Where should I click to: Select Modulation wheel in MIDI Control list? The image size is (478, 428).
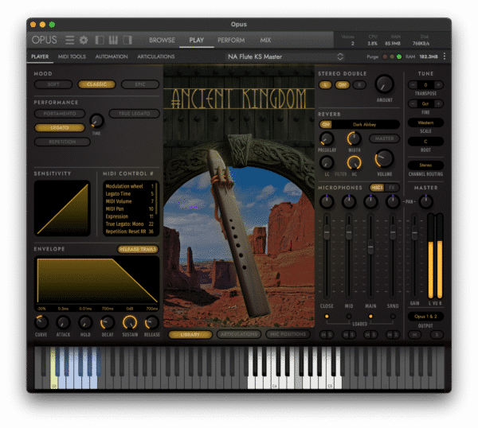(x=129, y=186)
